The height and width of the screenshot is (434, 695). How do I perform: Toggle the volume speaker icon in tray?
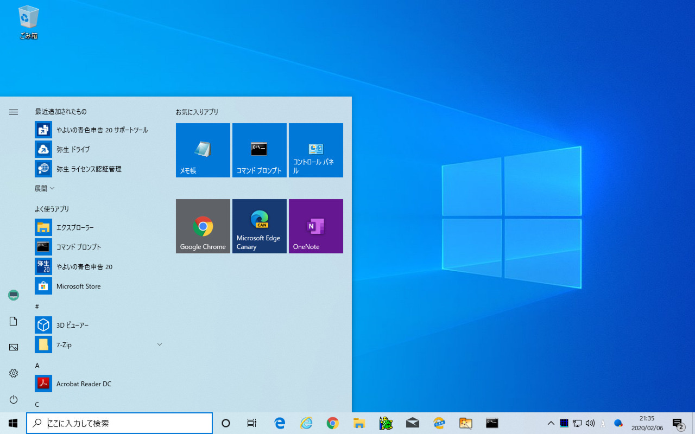click(590, 423)
